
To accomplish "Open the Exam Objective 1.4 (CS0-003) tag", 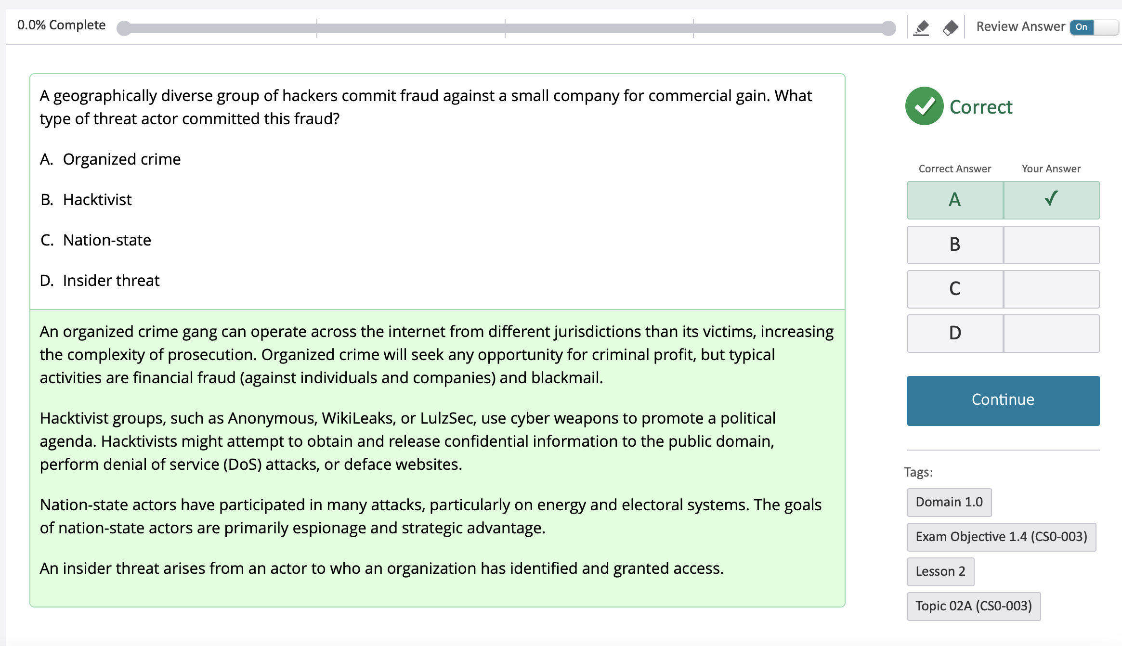I will tap(1001, 537).
